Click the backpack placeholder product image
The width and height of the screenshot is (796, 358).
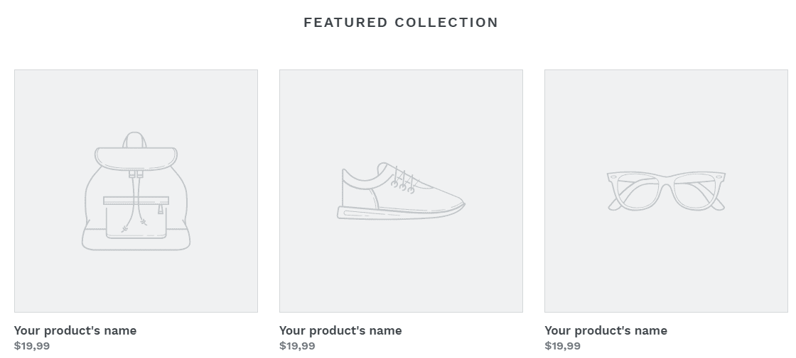pos(136,191)
